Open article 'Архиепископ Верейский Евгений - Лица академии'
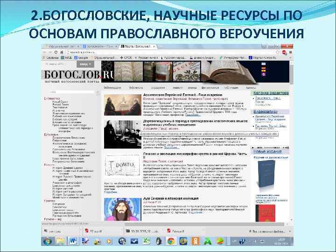 (x=182, y=95)
